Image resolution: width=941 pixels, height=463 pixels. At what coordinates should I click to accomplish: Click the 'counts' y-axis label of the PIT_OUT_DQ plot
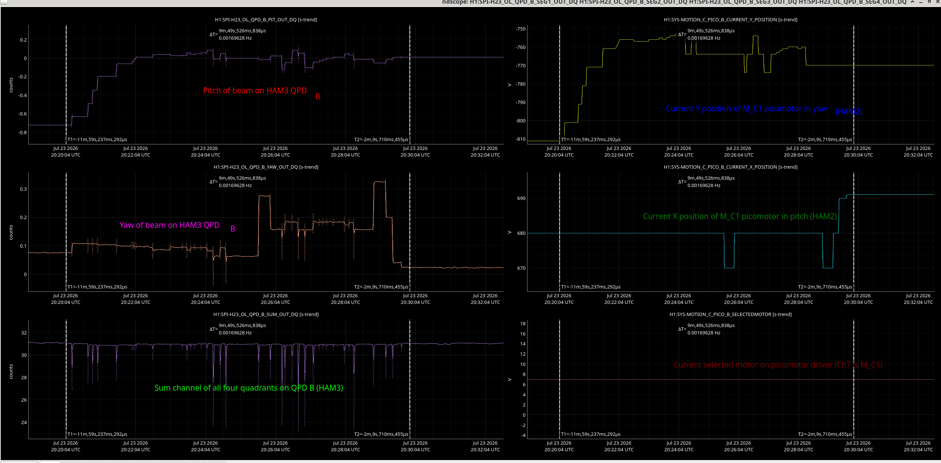tap(11, 85)
